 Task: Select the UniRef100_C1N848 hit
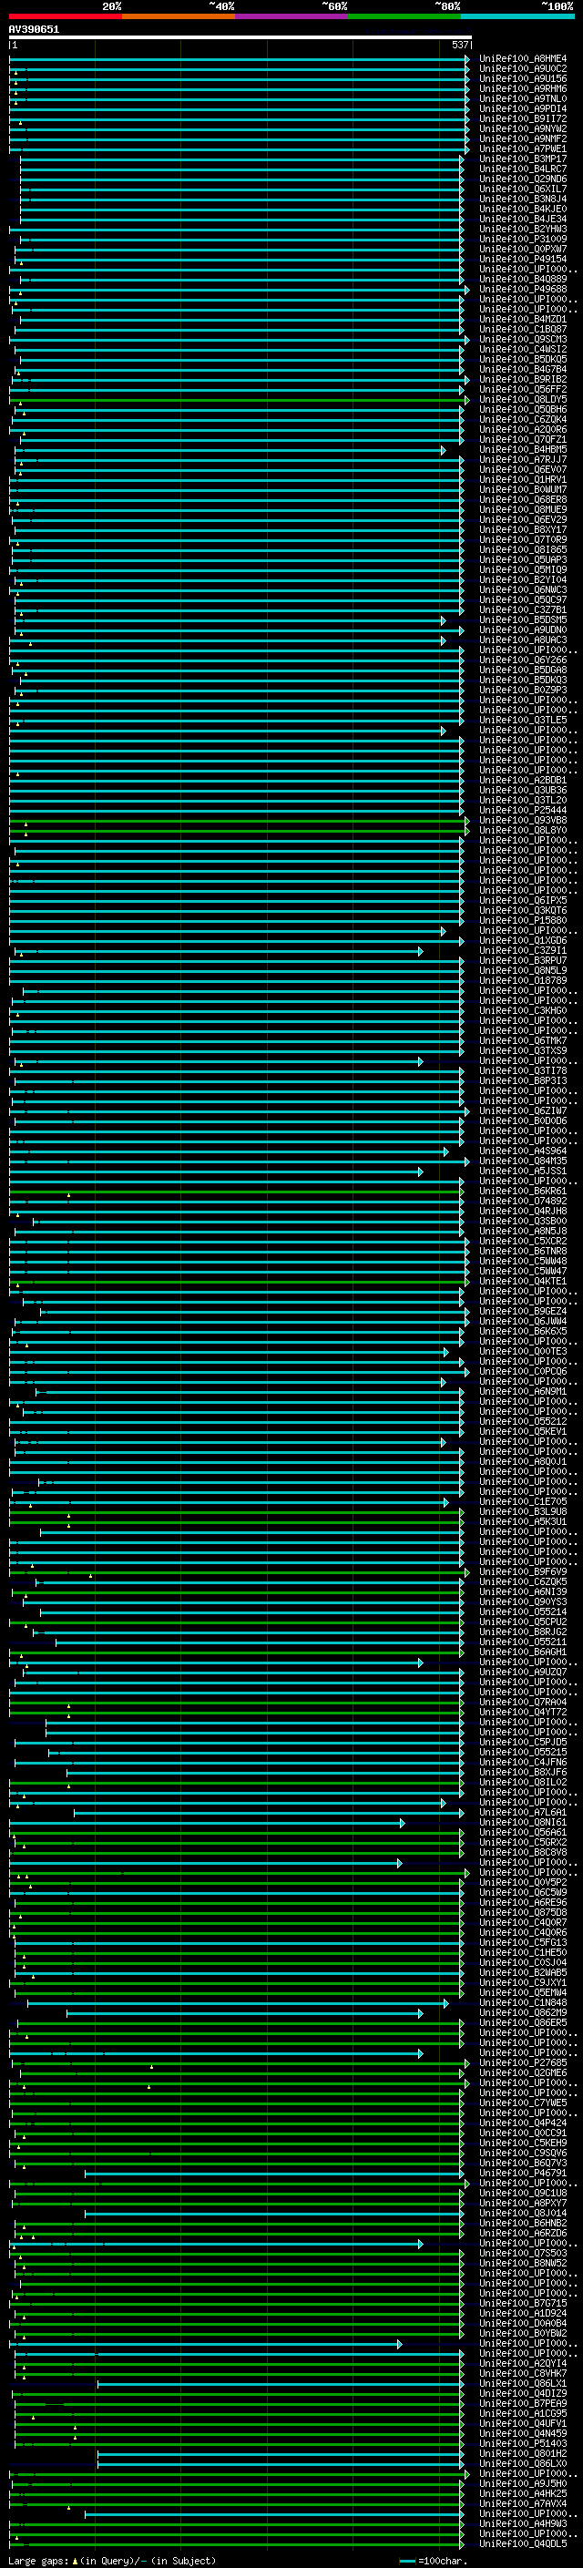[523, 2003]
